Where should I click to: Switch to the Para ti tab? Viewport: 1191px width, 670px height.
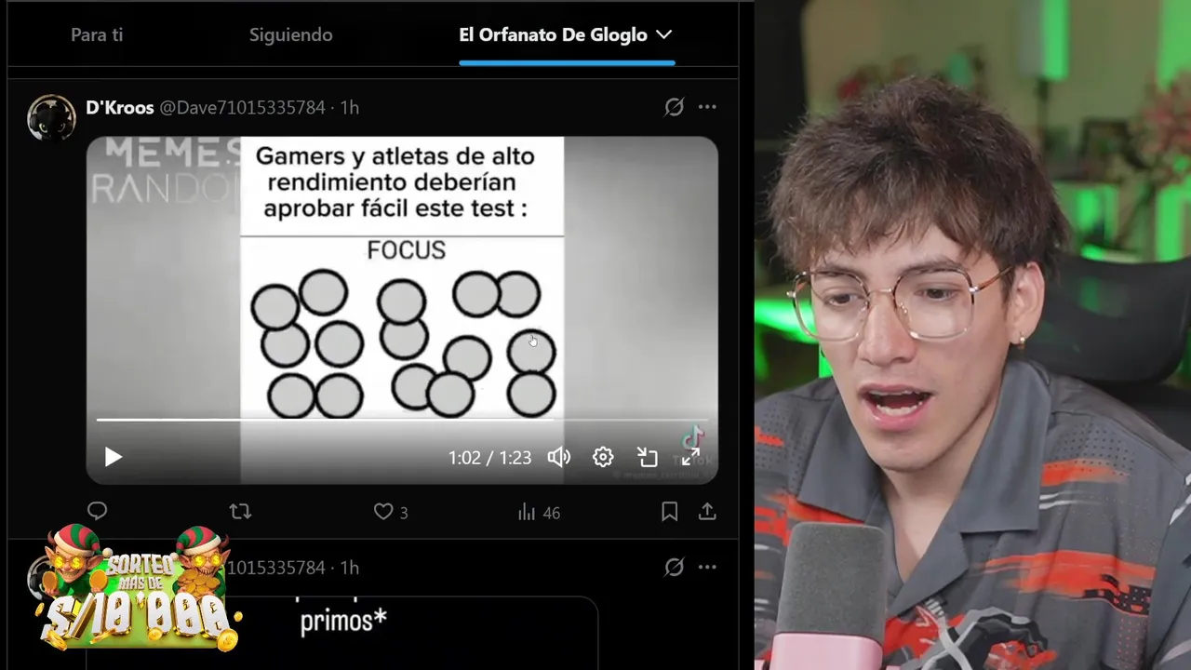click(x=97, y=34)
